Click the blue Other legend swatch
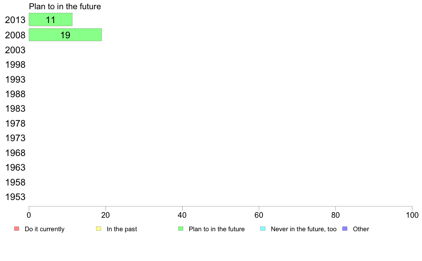This screenshot has width=422, height=261. point(345,229)
